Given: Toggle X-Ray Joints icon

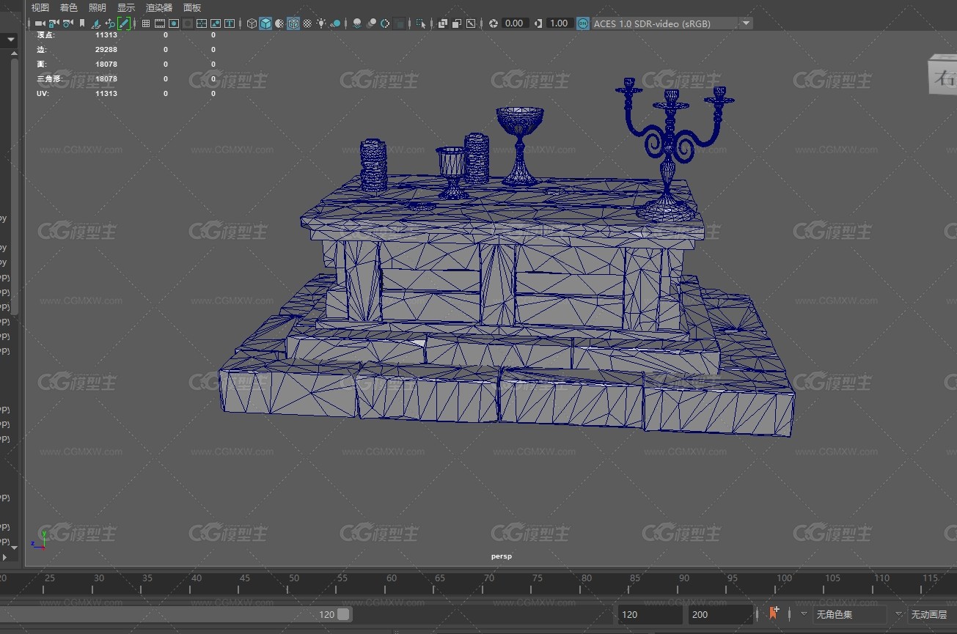Looking at the screenshot, I should coord(471,23).
